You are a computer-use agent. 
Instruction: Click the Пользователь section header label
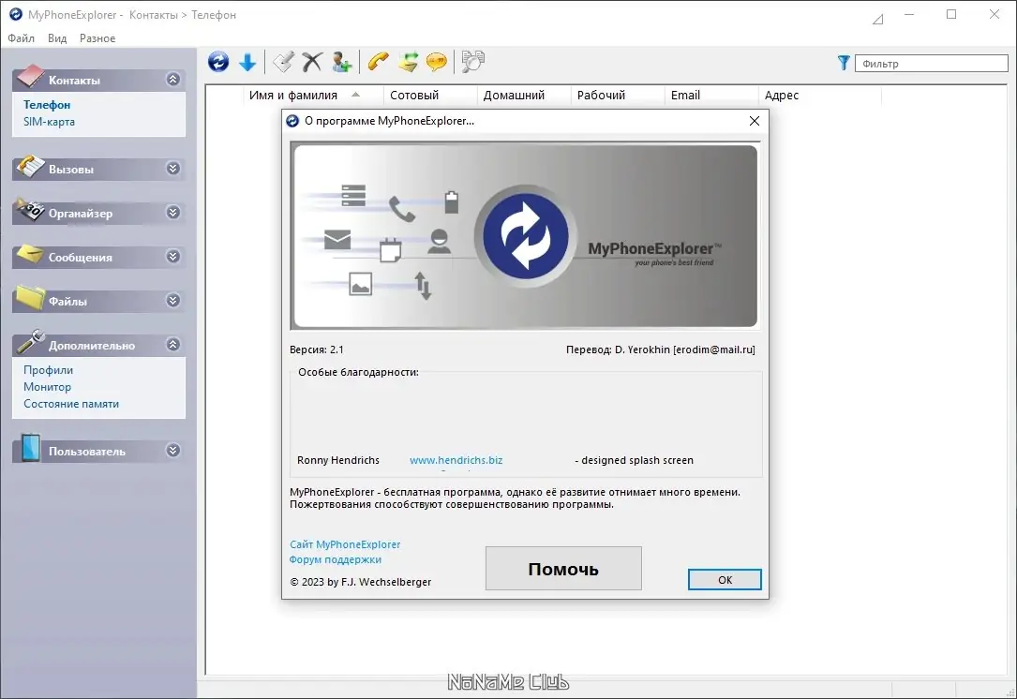87,452
